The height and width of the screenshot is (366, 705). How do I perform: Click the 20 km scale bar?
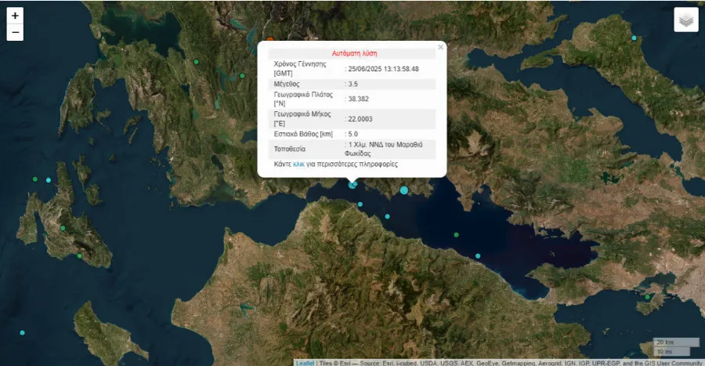pyautogui.click(x=675, y=342)
